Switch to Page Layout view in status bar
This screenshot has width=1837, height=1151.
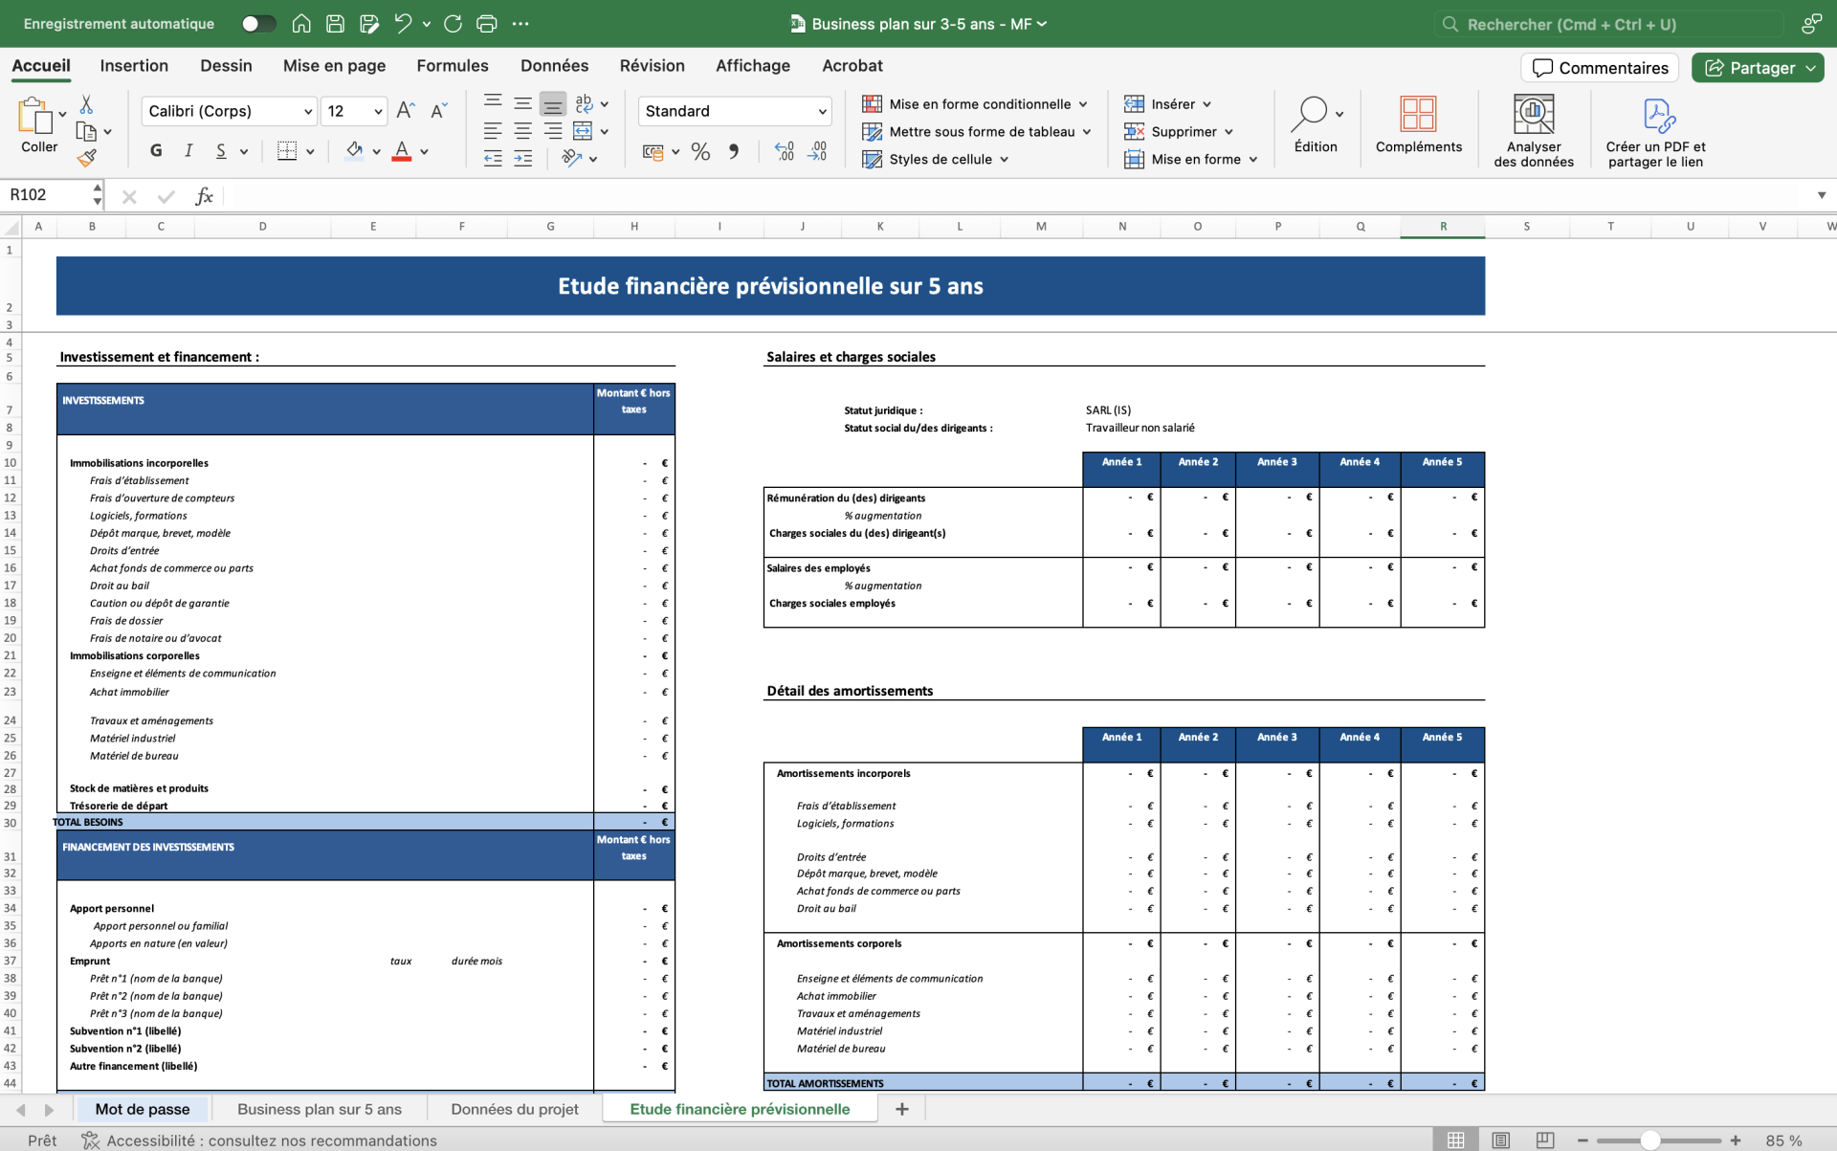click(x=1500, y=1140)
